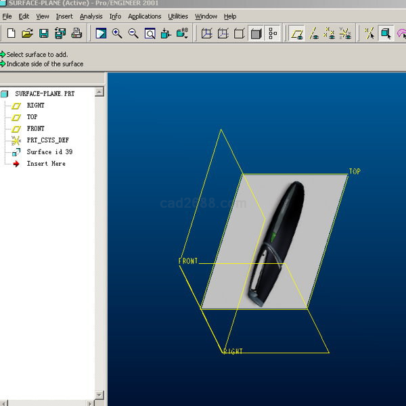Enable shaded display mode
The height and width of the screenshot is (406, 406).
tap(256, 33)
